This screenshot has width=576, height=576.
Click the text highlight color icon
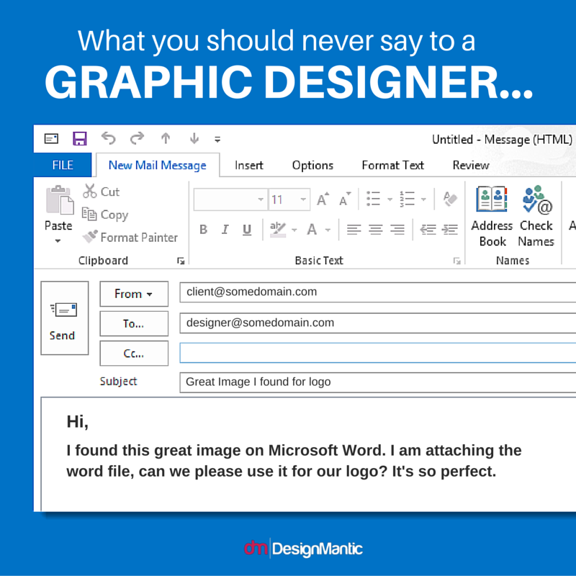[278, 230]
